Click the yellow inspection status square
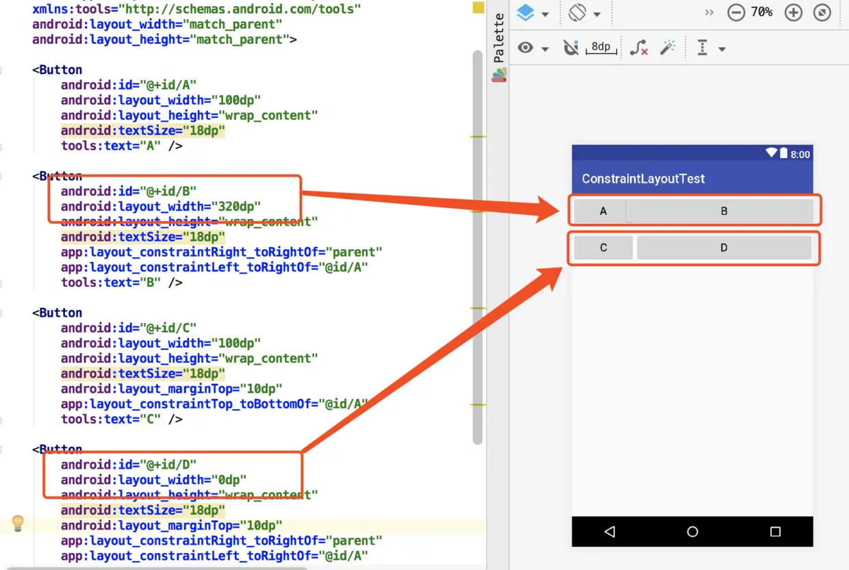This screenshot has width=849, height=570. tap(479, 8)
